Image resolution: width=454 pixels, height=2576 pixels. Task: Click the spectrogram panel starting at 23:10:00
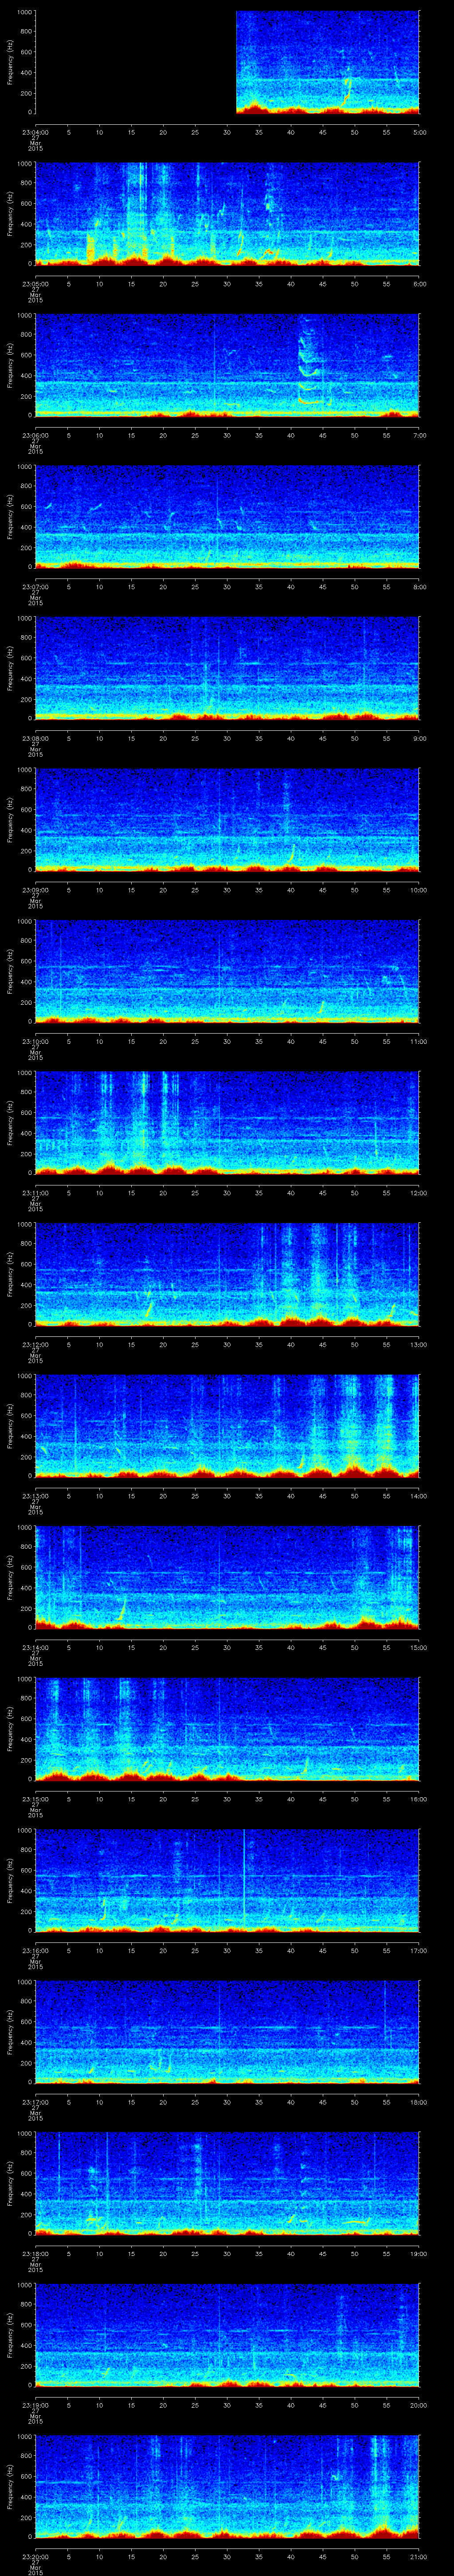(227, 971)
